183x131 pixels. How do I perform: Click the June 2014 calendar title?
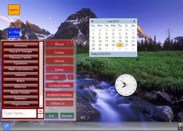coord(113,21)
